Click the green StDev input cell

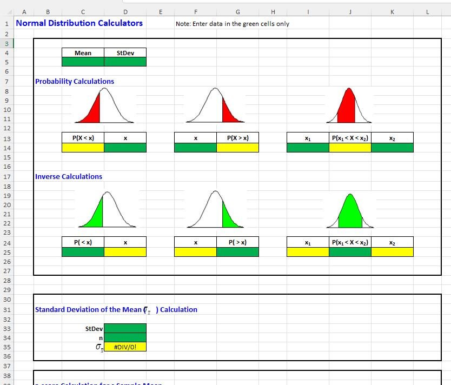[x=125, y=62]
